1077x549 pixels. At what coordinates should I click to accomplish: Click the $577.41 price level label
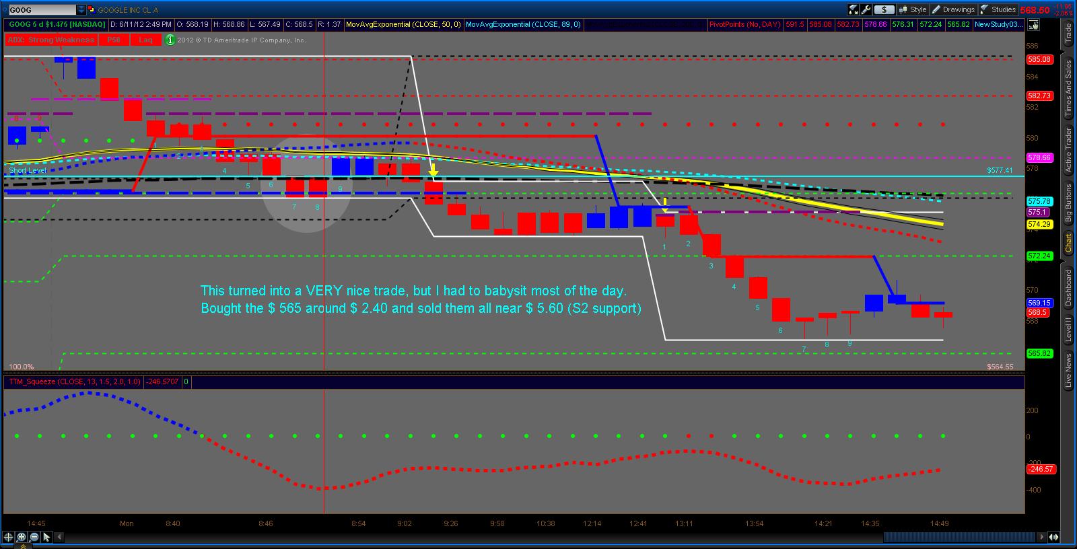coord(1000,170)
